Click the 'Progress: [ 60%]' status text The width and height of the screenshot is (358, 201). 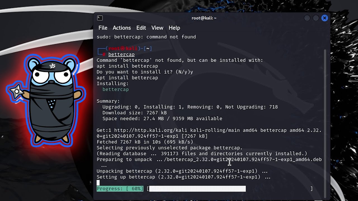[120, 189]
